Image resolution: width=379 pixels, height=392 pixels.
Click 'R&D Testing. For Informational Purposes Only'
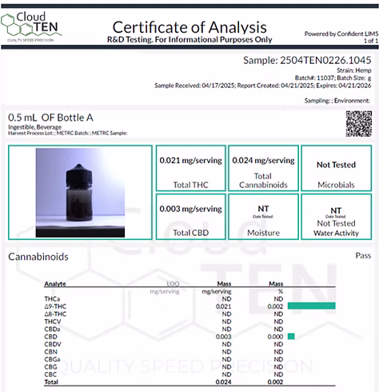click(189, 40)
